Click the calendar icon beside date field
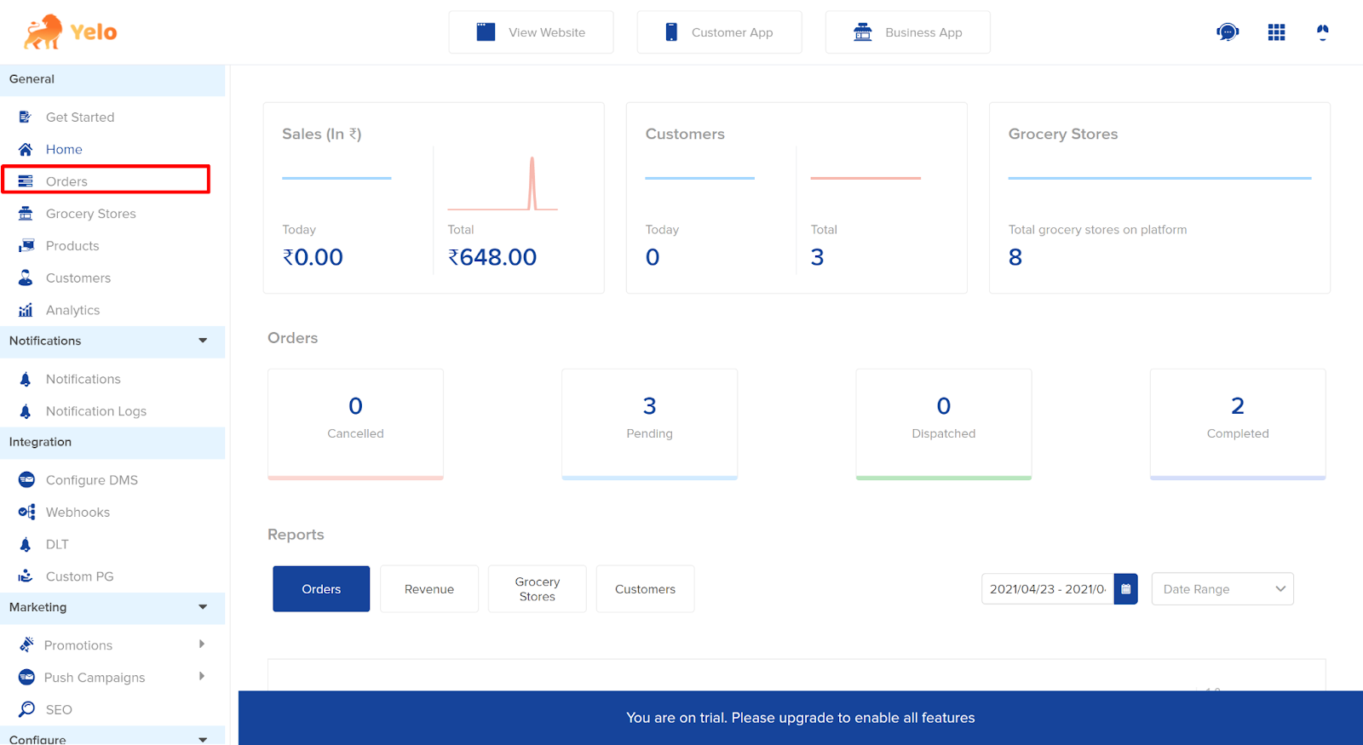Viewport: 1363px width, 745px height. pos(1125,588)
